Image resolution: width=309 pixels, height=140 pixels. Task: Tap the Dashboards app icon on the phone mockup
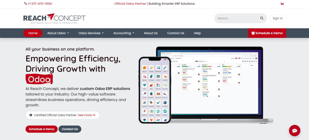click(x=158, y=85)
